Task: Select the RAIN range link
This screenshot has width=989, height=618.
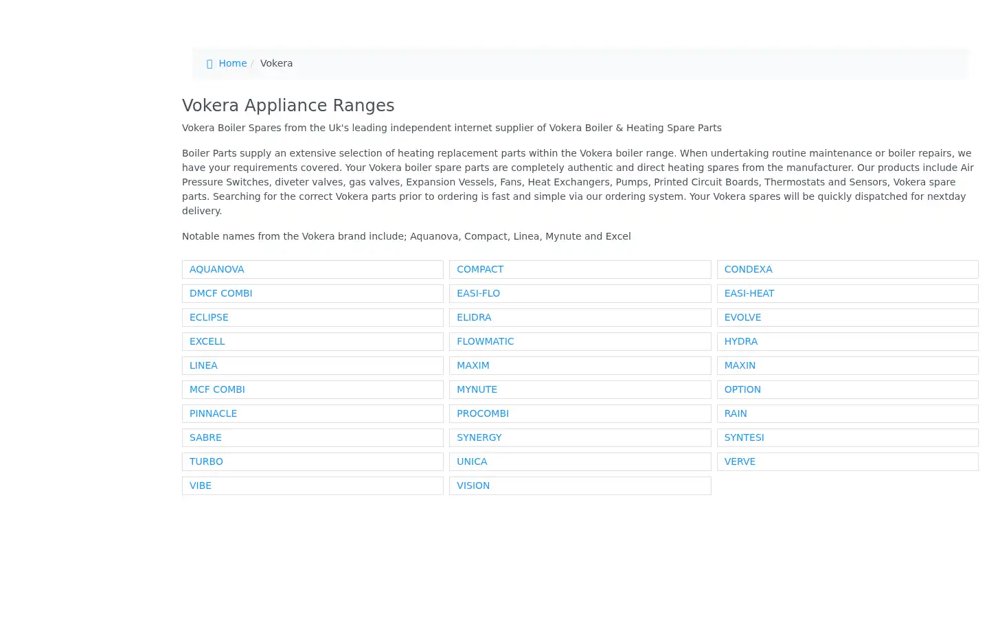Action: pyautogui.click(x=847, y=413)
